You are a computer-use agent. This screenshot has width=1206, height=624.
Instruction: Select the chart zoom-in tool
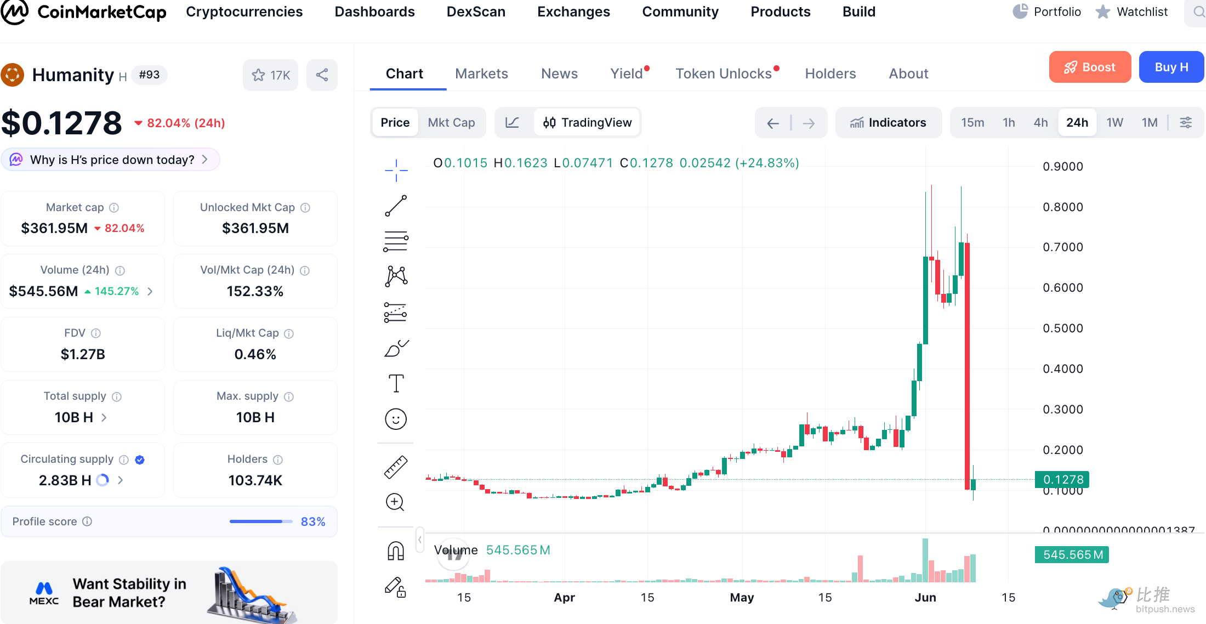tap(396, 502)
